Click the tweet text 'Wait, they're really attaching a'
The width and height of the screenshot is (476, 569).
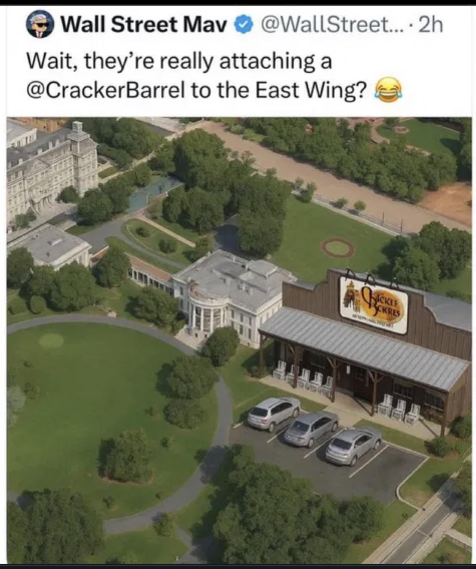point(179,62)
